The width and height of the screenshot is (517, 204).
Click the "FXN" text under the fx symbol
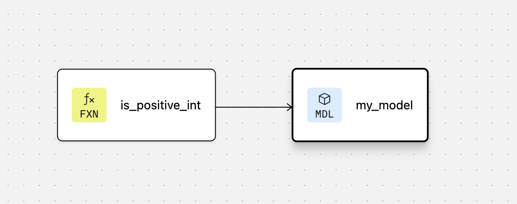pyautogui.click(x=89, y=114)
